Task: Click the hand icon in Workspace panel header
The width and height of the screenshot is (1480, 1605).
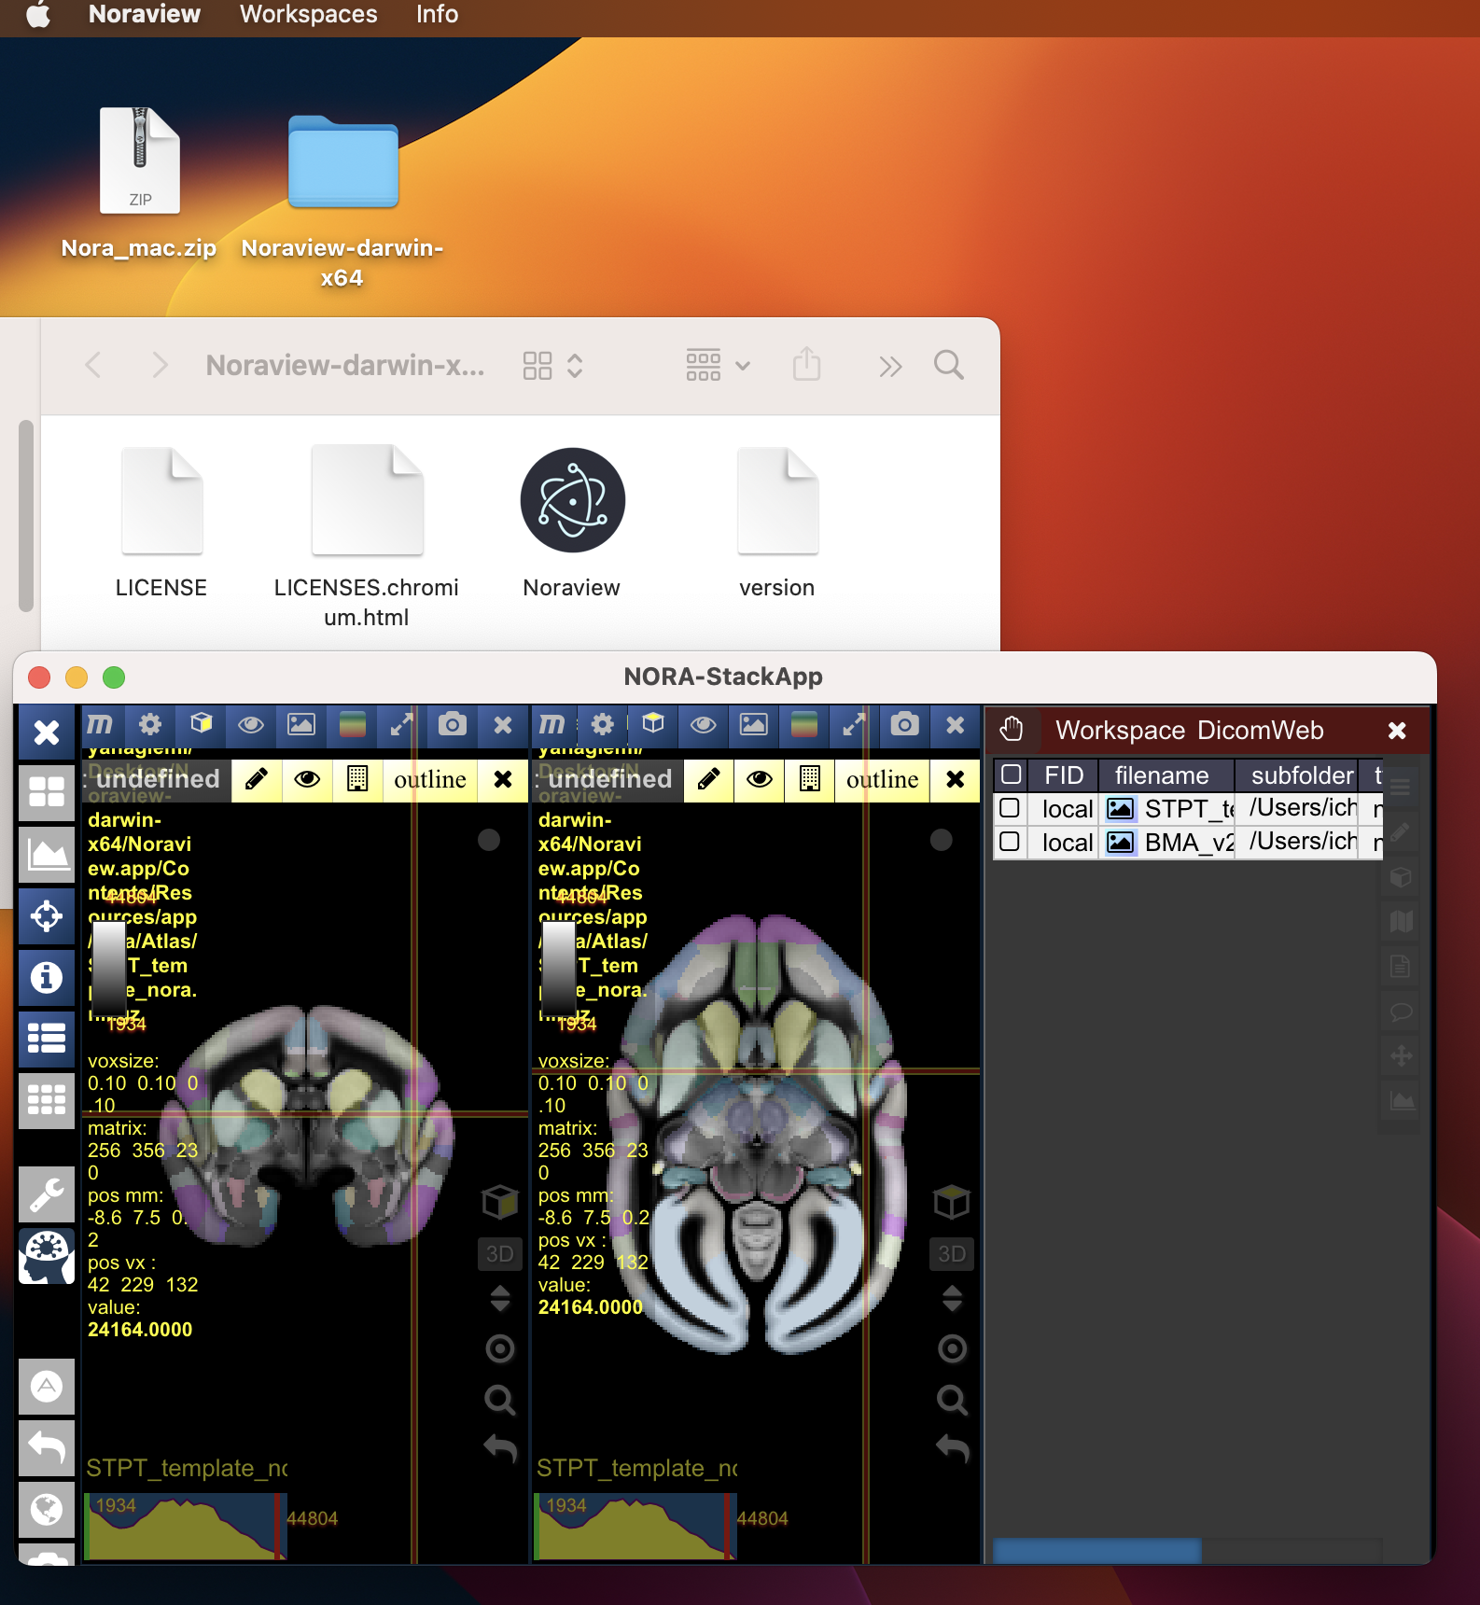Action: tap(1012, 730)
